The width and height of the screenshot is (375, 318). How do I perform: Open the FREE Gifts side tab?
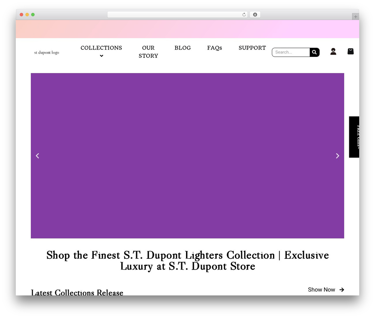click(354, 137)
